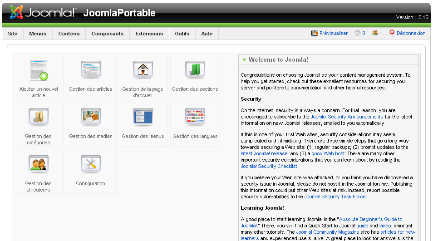The image size is (433, 241).
Task: Click the Learning Joomla! heading
Action: click(x=262, y=208)
